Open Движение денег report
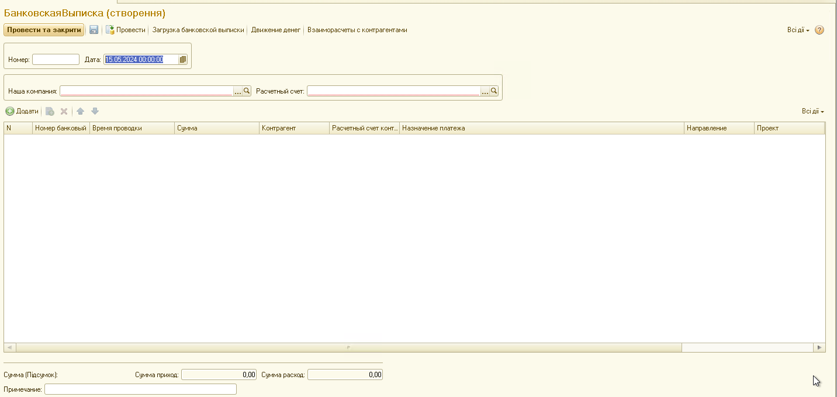Viewport: 837px width, 397px height. [x=275, y=30]
